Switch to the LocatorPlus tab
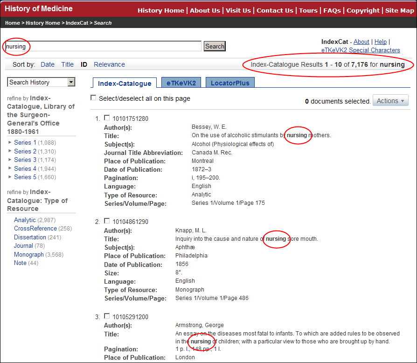417x363 pixels. click(230, 83)
